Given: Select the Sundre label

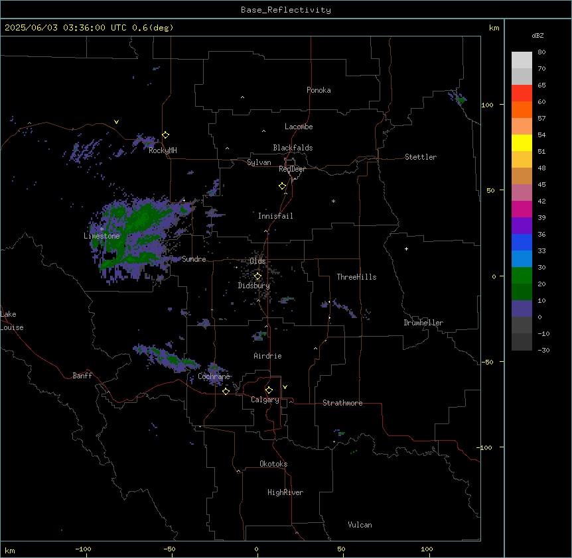Looking at the screenshot, I should pyautogui.click(x=194, y=259).
